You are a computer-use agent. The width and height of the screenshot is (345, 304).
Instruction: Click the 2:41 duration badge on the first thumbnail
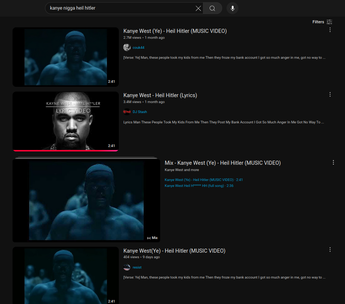coord(111,82)
